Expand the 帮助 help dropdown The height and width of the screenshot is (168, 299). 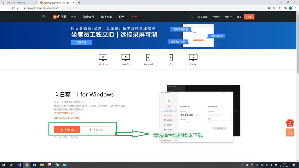228,17
